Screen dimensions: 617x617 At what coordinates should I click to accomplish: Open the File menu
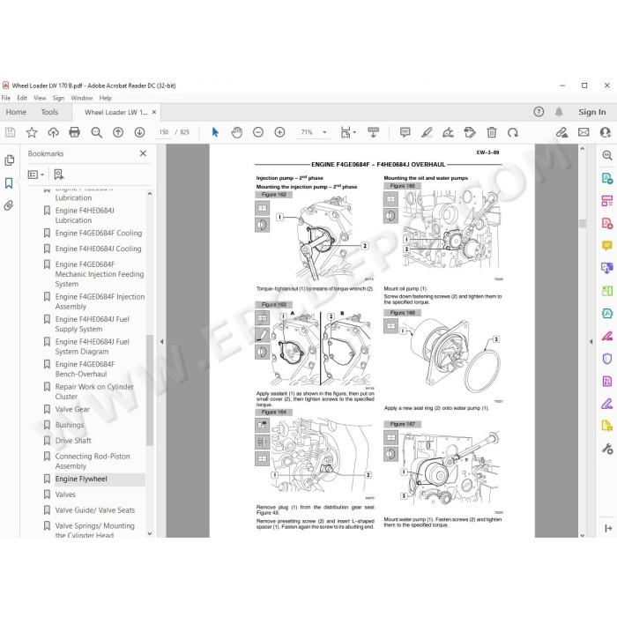click(x=6, y=98)
